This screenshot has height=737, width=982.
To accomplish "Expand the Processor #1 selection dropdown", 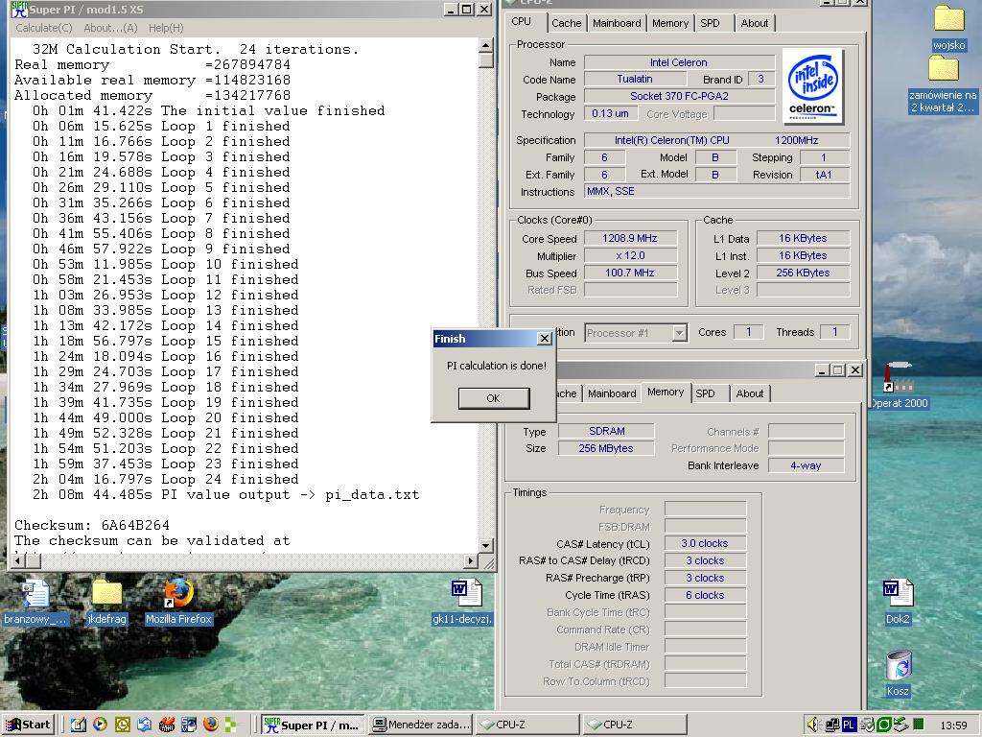I will (x=679, y=333).
